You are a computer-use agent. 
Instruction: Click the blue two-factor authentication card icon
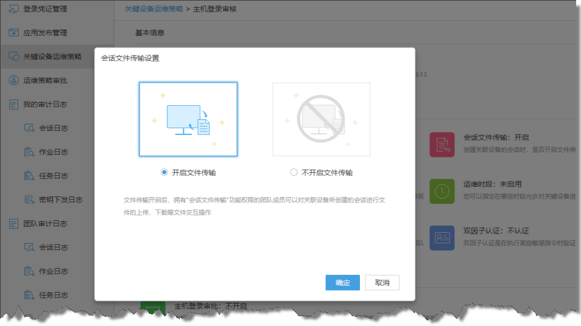point(442,238)
